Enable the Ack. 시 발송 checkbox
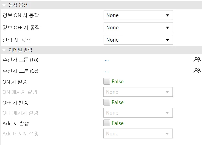The width and height of the screenshot is (202, 145). [107, 123]
